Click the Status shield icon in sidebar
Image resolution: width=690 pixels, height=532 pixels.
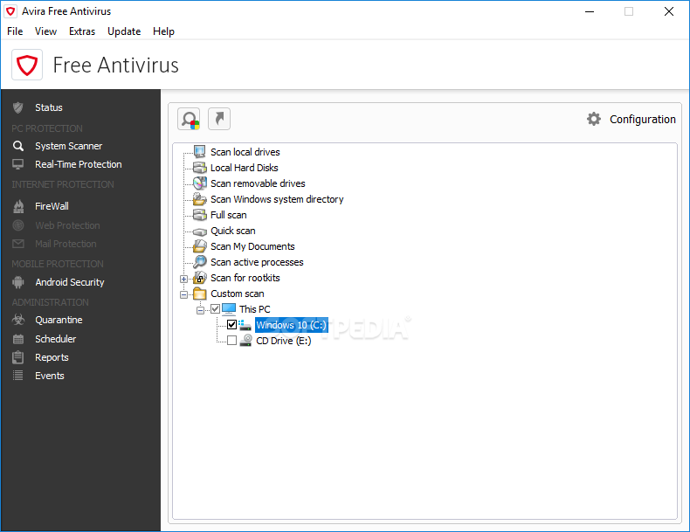18,107
